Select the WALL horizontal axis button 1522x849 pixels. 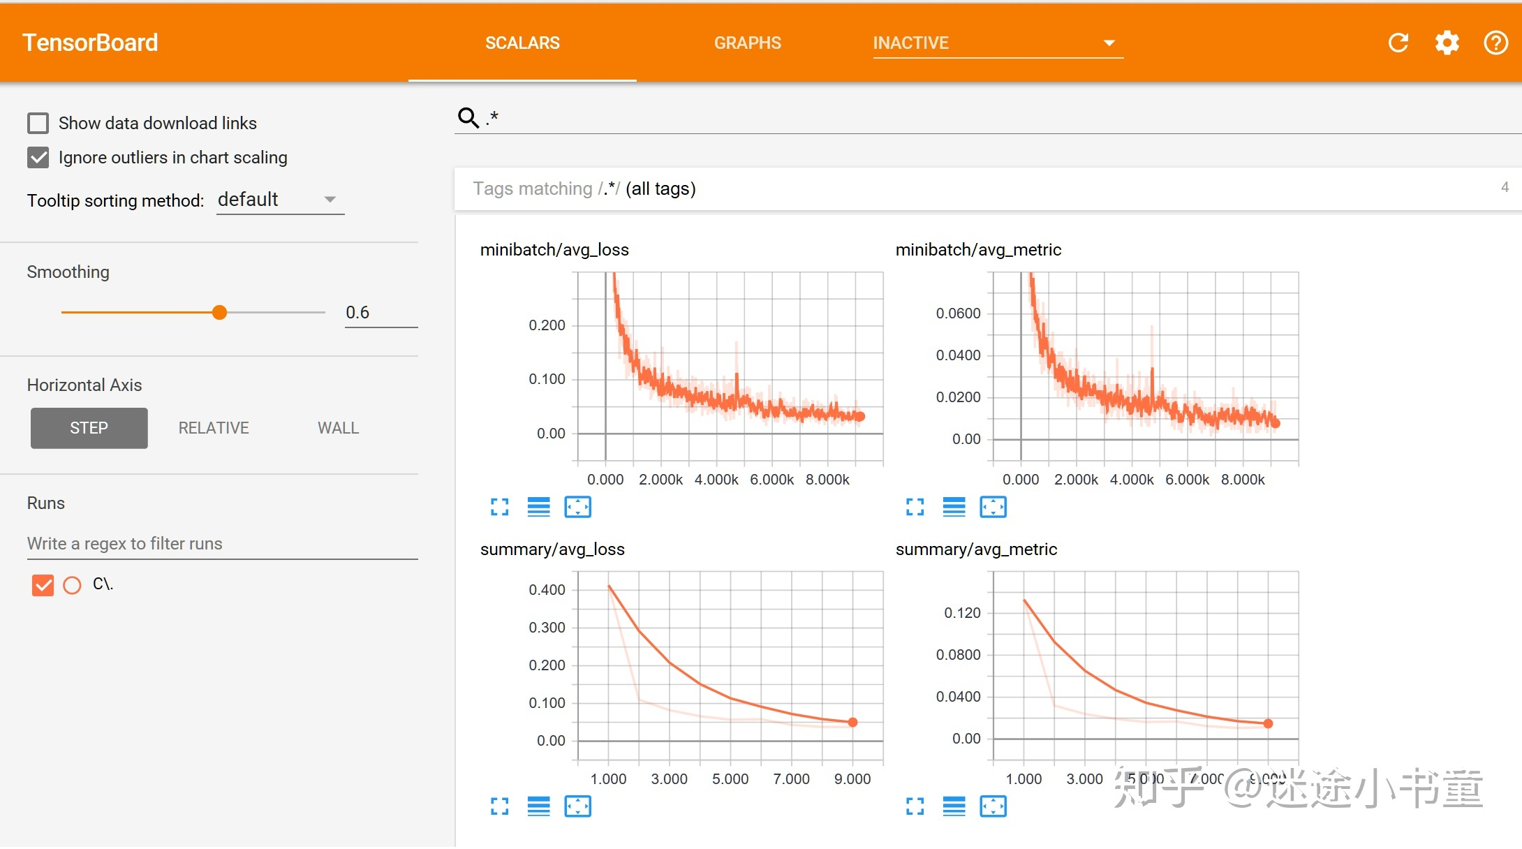pyautogui.click(x=337, y=427)
